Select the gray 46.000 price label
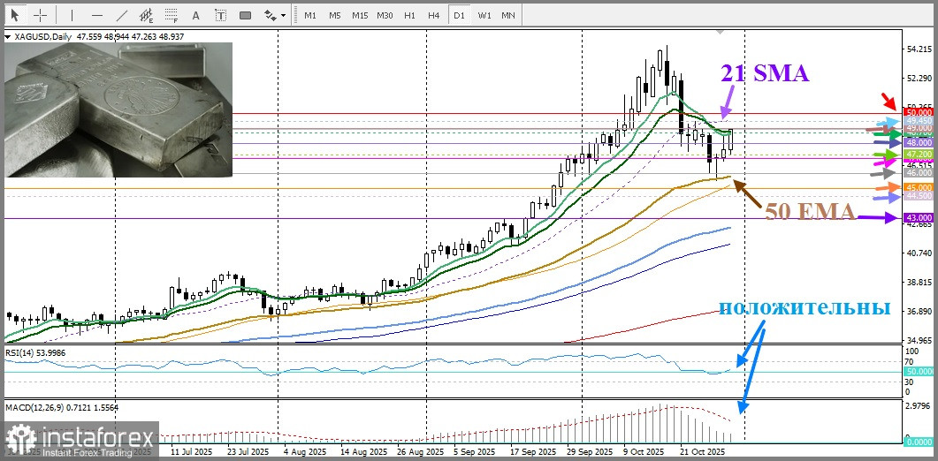This screenshot has height=461, width=938. (919, 172)
